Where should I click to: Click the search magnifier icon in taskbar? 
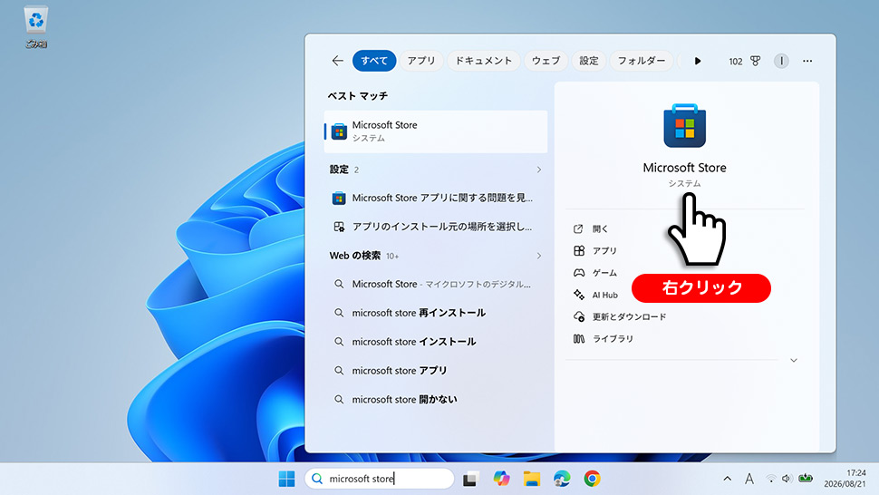coord(317,479)
